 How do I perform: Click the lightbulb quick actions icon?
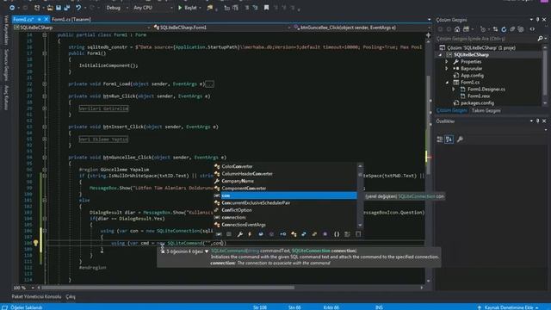[x=35, y=243]
